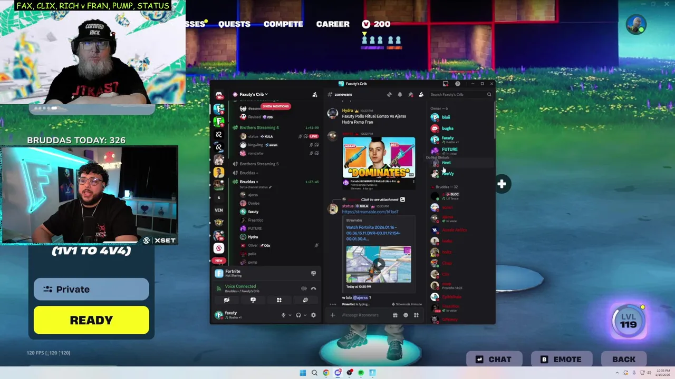675x379 pixels.
Task: Disconnect from voice call
Action: click(x=313, y=288)
